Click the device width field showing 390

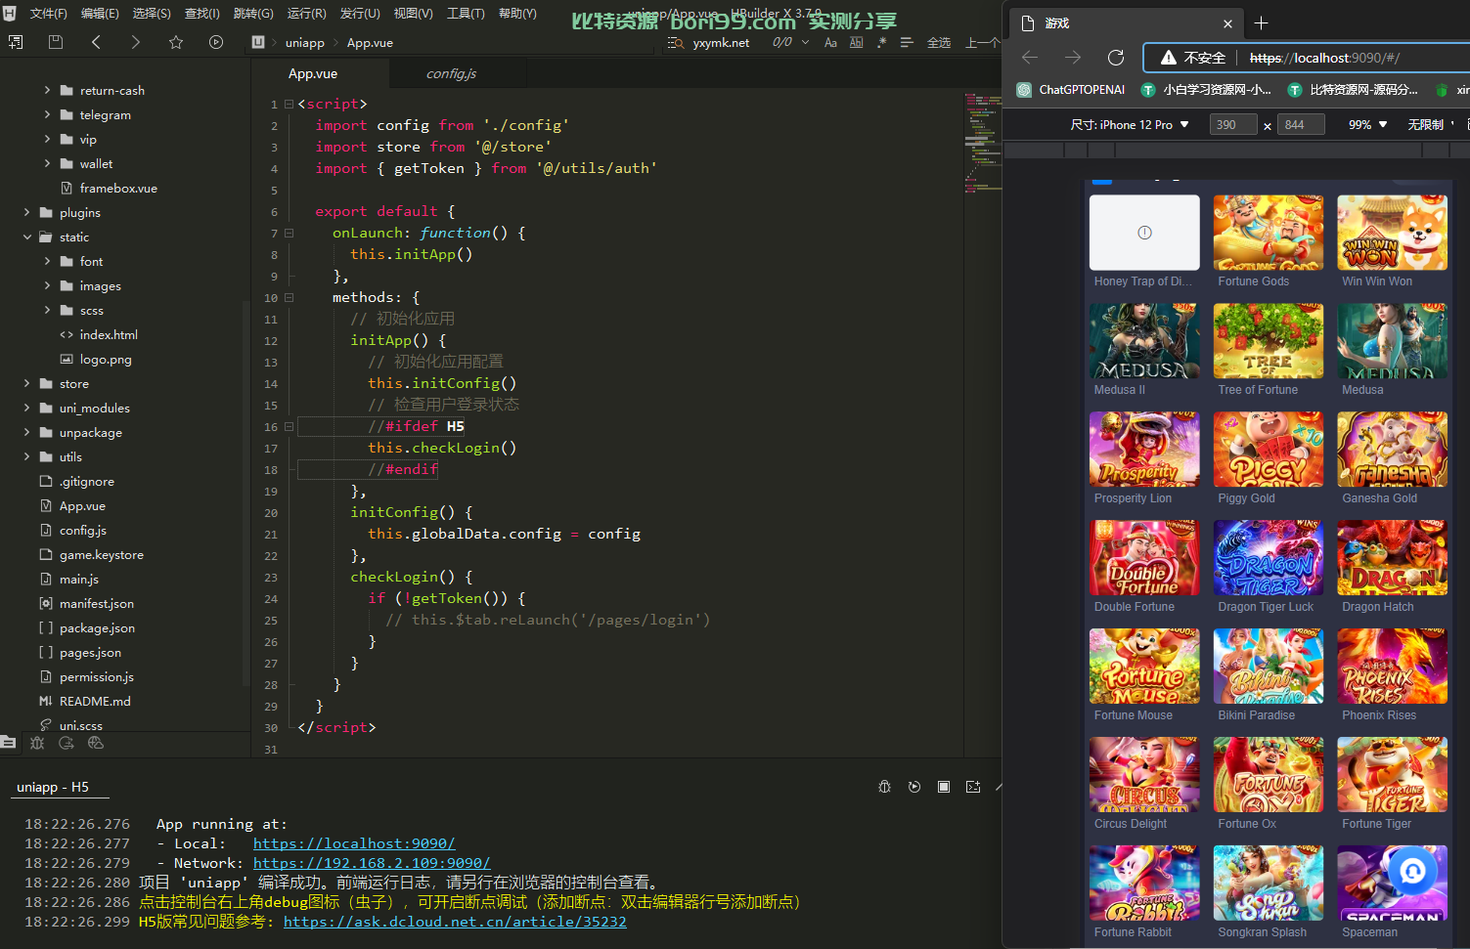[x=1233, y=125]
